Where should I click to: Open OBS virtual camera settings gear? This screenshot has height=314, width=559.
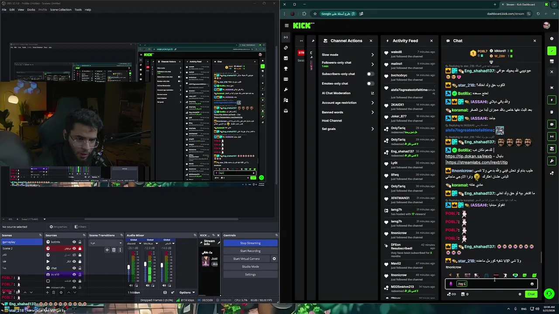[274, 259]
